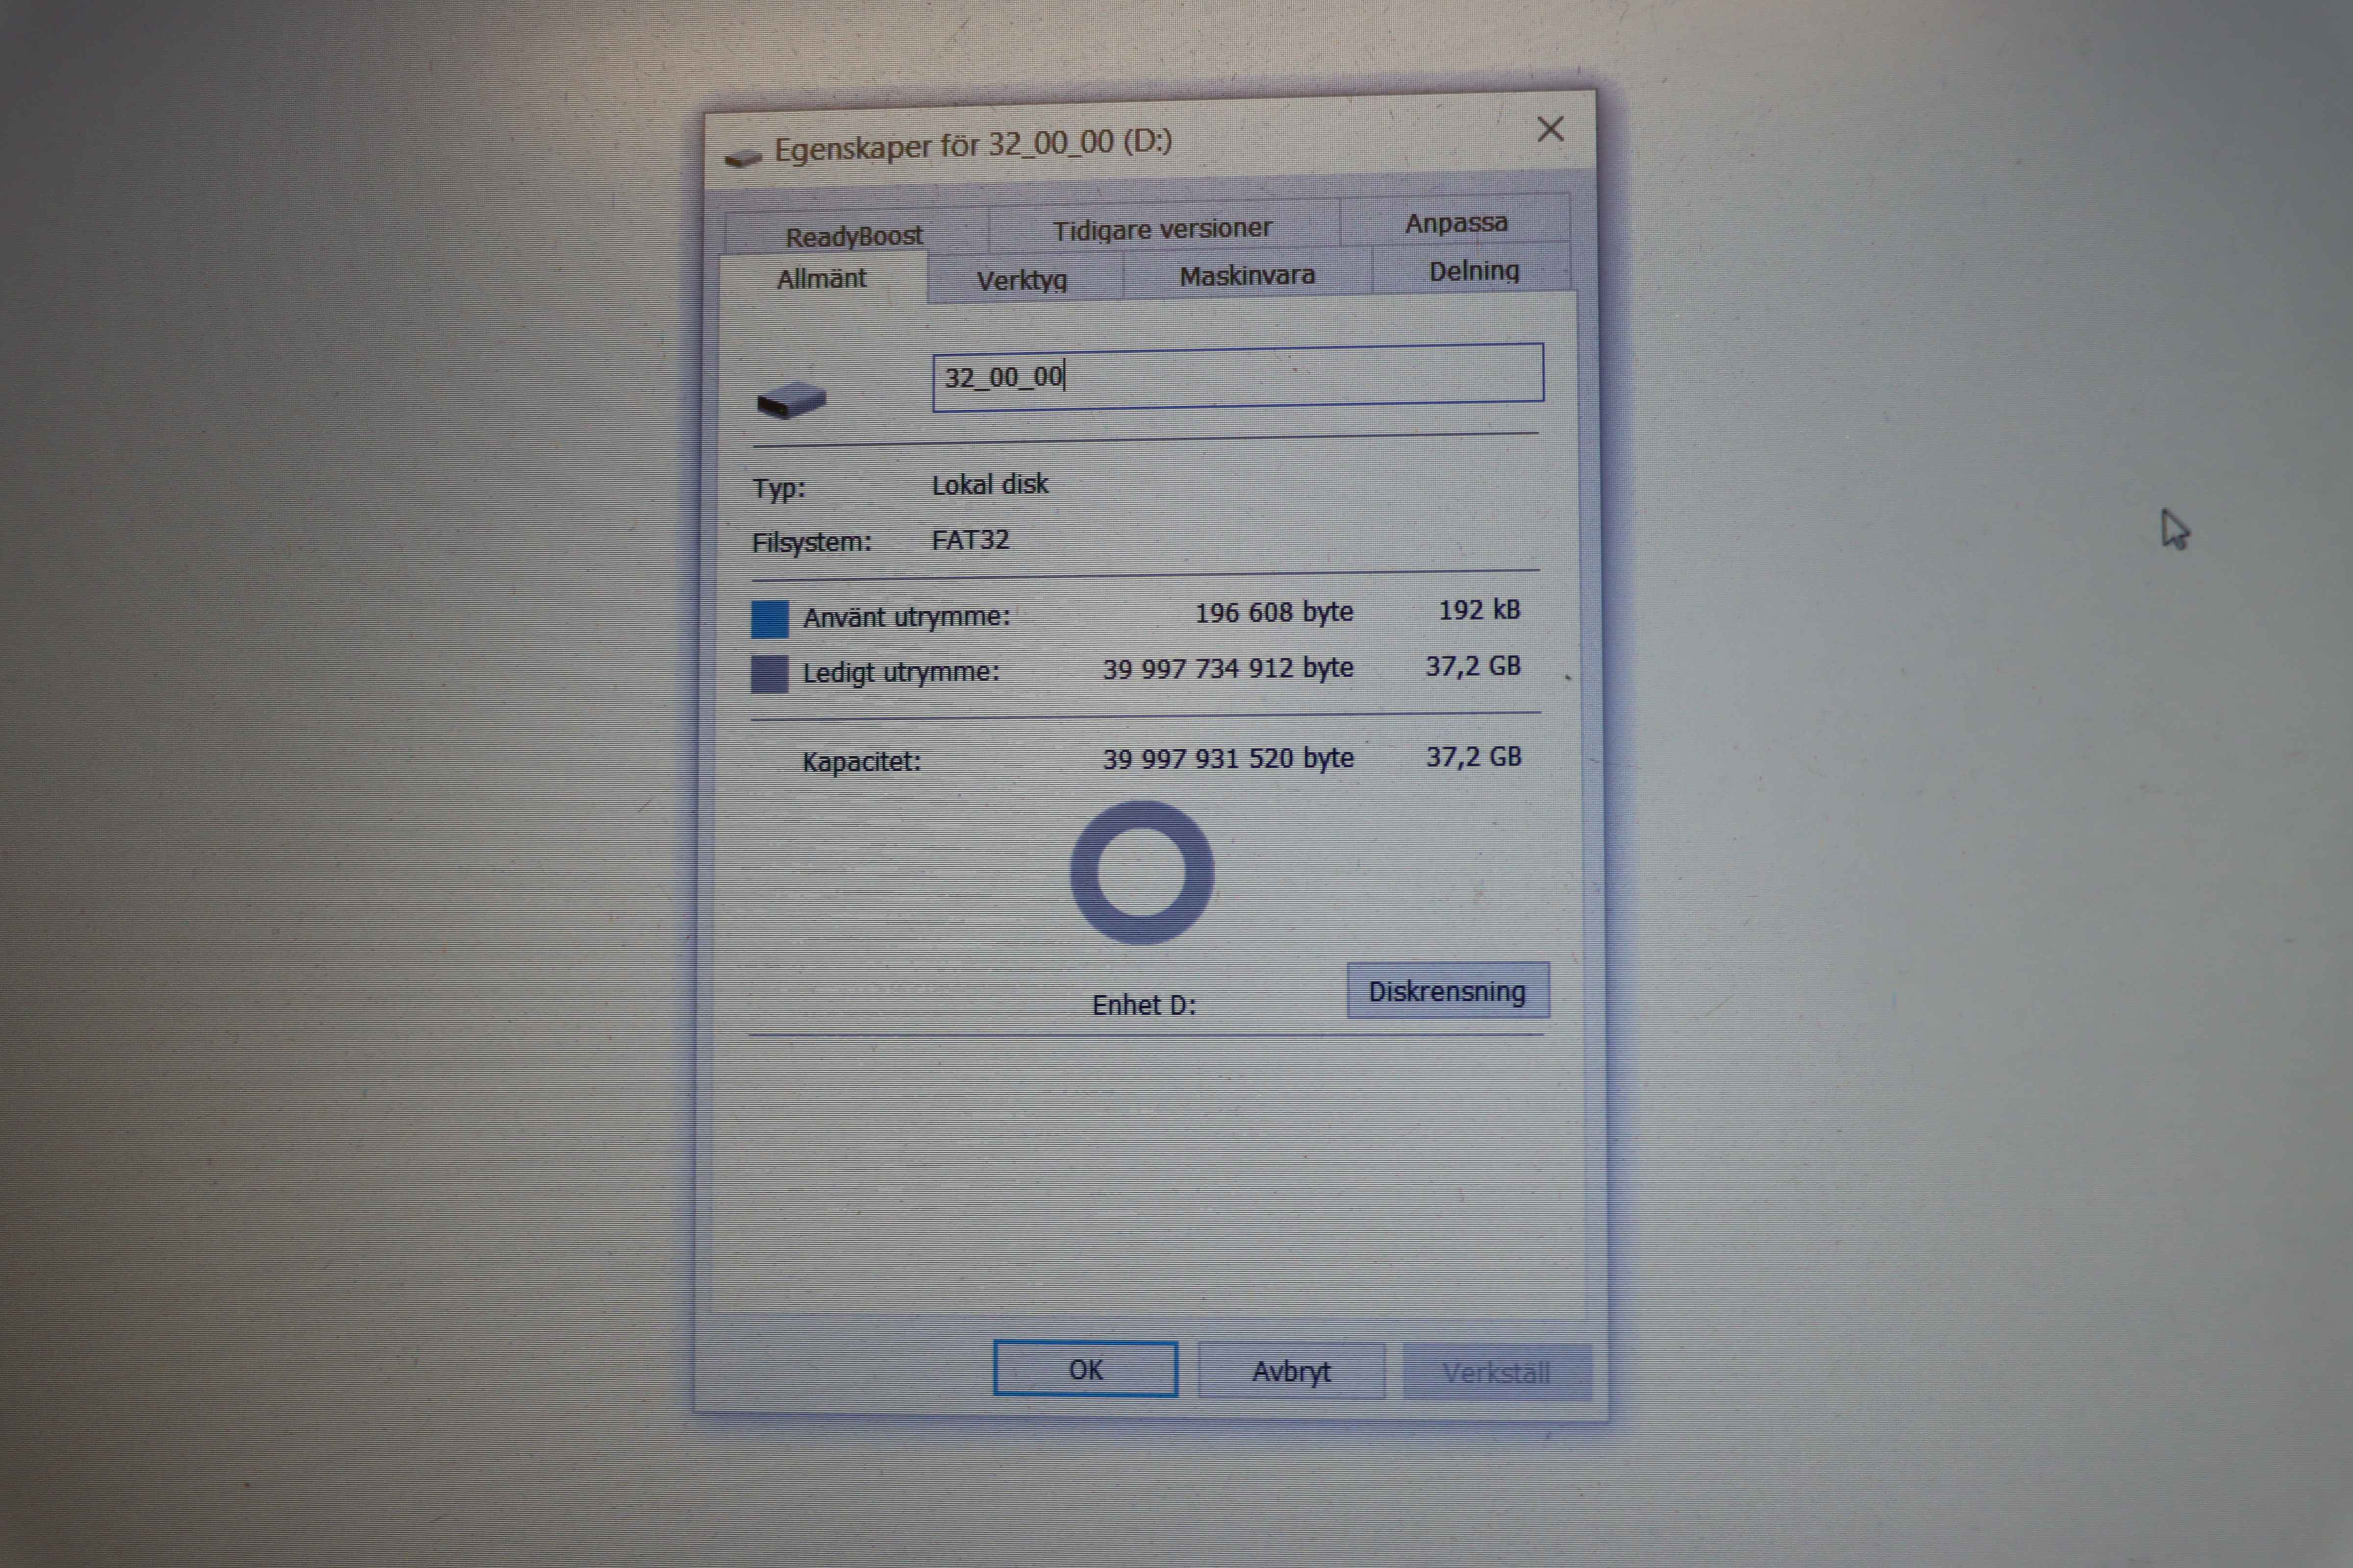Screen dimensions: 2353x1568
Task: Switch to the Verktyg tab
Action: pyautogui.click(x=1022, y=280)
